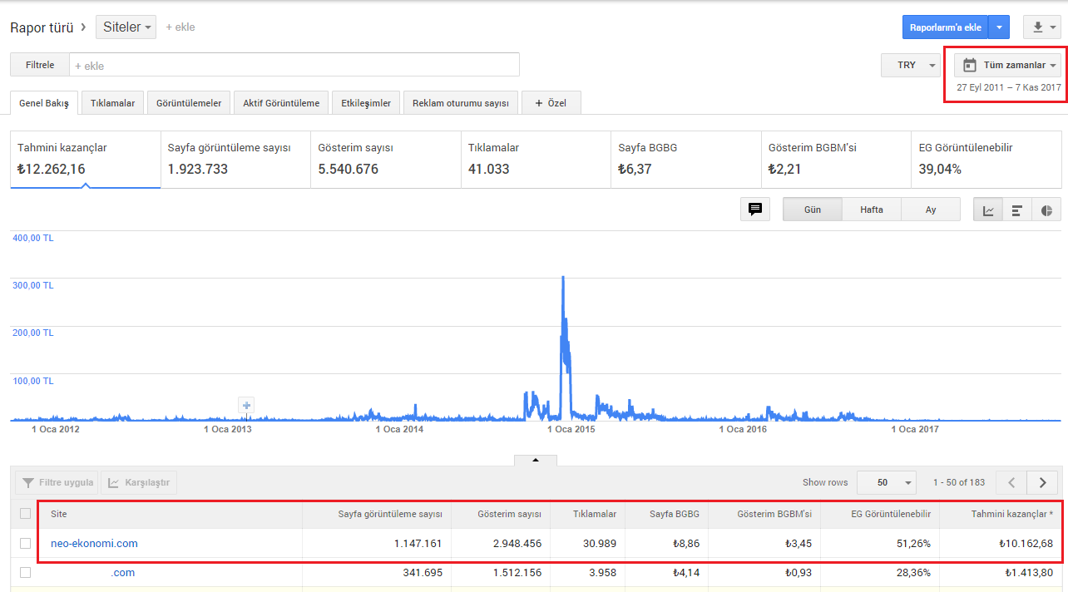1068x592 pixels.
Task: Go to the next page of rows
Action: point(1042,482)
